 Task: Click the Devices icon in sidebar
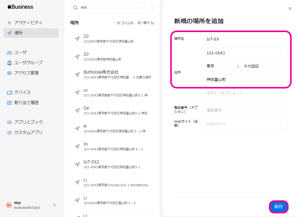[9, 92]
